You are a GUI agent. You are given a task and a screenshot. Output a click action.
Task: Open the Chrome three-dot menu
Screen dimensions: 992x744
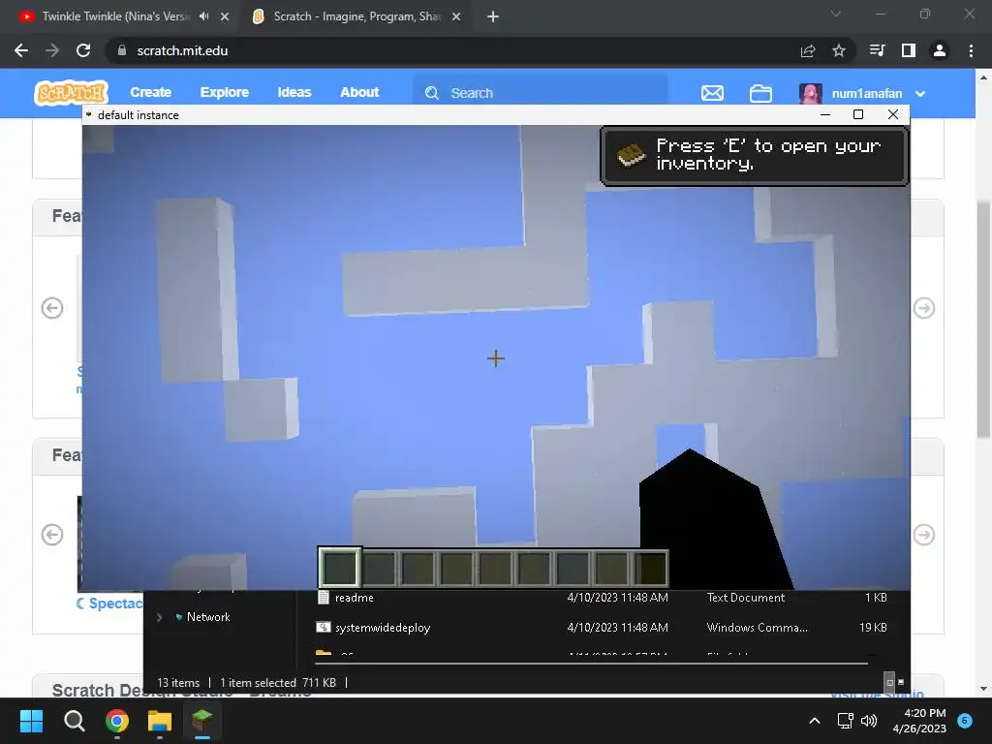point(971,50)
